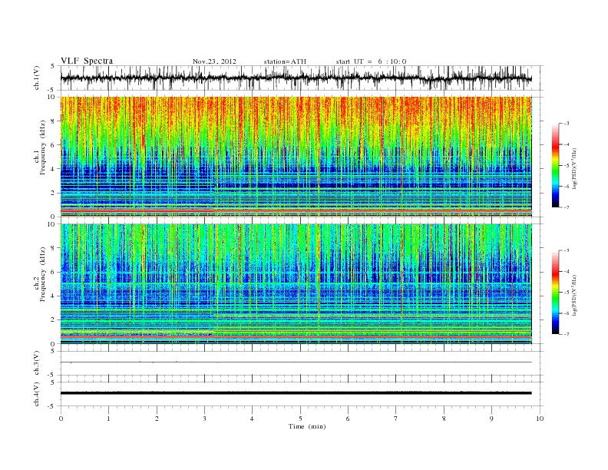Viewport: 608px width, 470px height.
Task: Click the "5" tick label on time axis
Action: (300, 419)
